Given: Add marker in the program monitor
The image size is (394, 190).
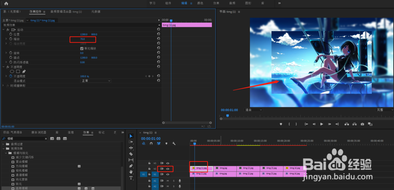Looking at the screenshot, I should [x=281, y=124].
